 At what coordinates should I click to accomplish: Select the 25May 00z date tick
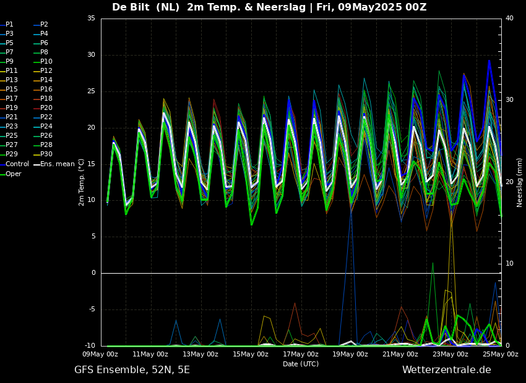[x=500, y=354]
